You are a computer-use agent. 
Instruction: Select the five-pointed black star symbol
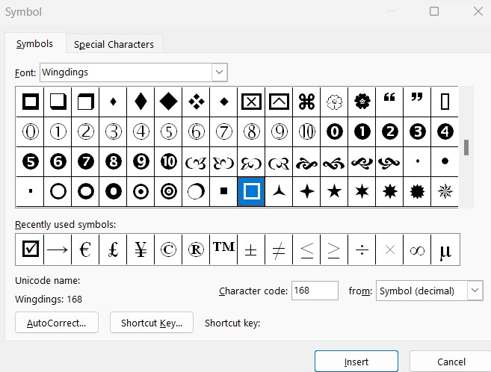335,191
